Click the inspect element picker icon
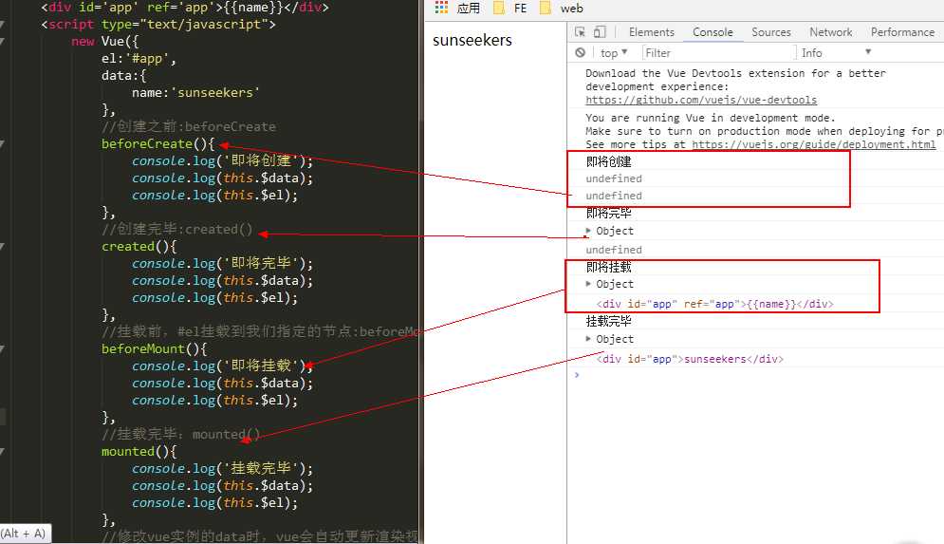 (x=580, y=32)
